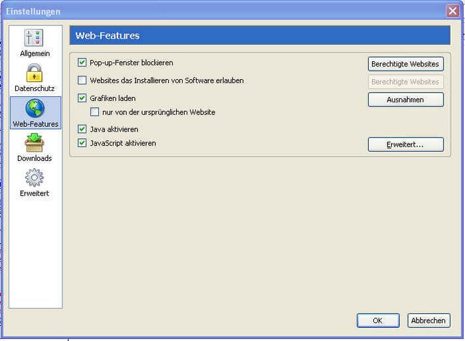Click the Web-Features globe icon
Image resolution: width=465 pixels, height=341 pixels.
click(35, 108)
